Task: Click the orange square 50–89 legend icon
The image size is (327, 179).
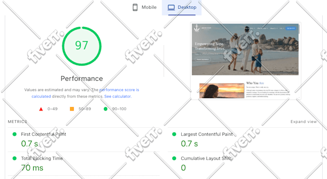Action: coord(72,109)
